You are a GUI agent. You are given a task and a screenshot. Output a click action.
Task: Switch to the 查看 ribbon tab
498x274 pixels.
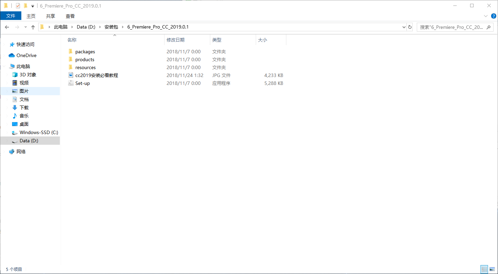(x=70, y=16)
